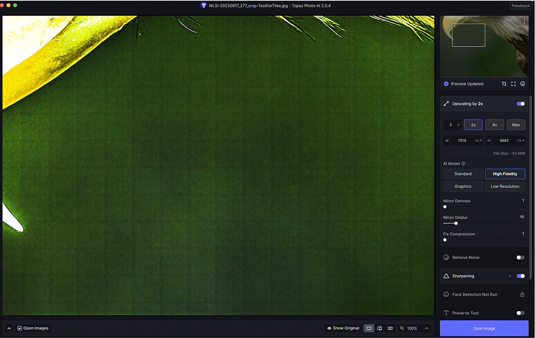This screenshot has width=535, height=338.
Task: Select the single view layout icon
Action: tap(369, 328)
